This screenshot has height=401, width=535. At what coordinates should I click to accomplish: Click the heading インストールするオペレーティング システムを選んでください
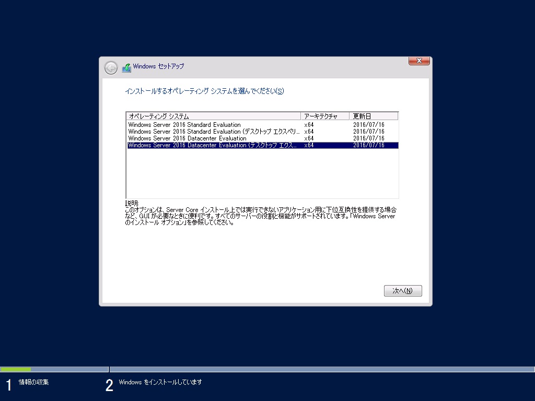coord(204,91)
